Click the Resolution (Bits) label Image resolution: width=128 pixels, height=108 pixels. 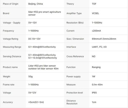(75, 23)
